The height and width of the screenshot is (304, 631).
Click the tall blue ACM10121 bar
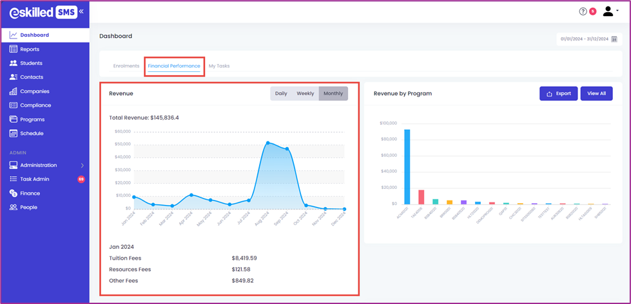tap(407, 167)
